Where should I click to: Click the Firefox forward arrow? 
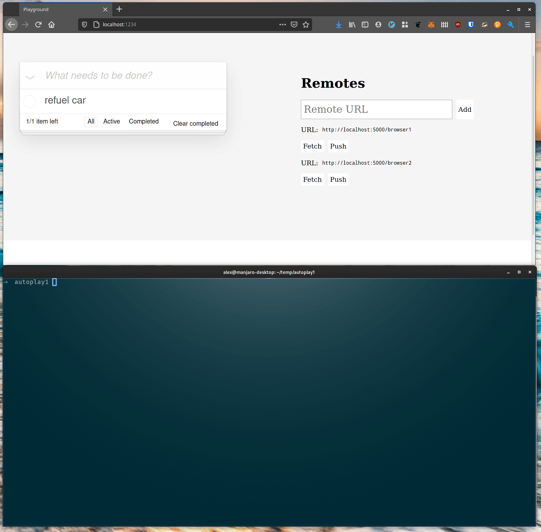[x=25, y=24]
